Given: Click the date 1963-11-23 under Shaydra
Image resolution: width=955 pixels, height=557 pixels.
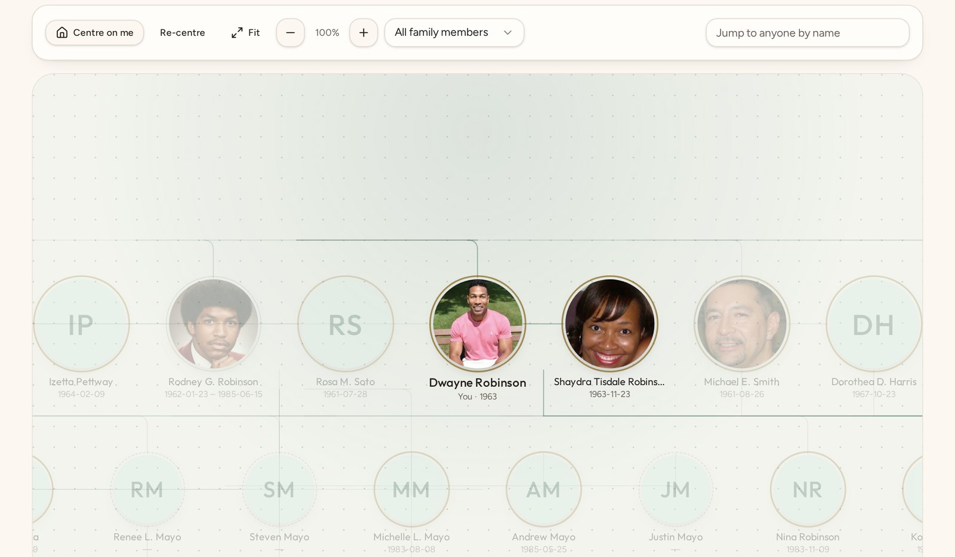Looking at the screenshot, I should coord(609,394).
